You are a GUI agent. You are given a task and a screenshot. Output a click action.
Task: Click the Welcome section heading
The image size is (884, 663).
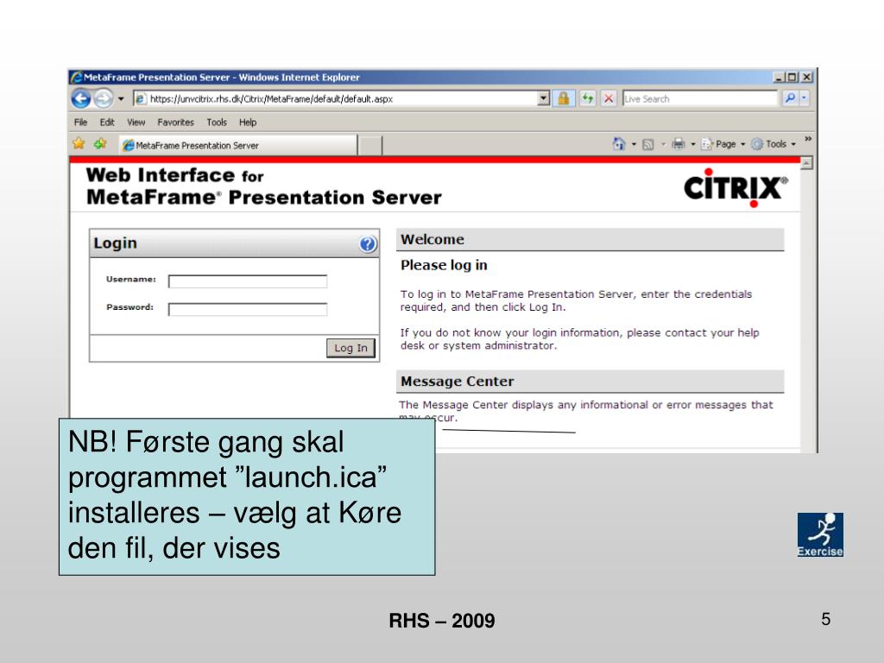pyautogui.click(x=433, y=240)
